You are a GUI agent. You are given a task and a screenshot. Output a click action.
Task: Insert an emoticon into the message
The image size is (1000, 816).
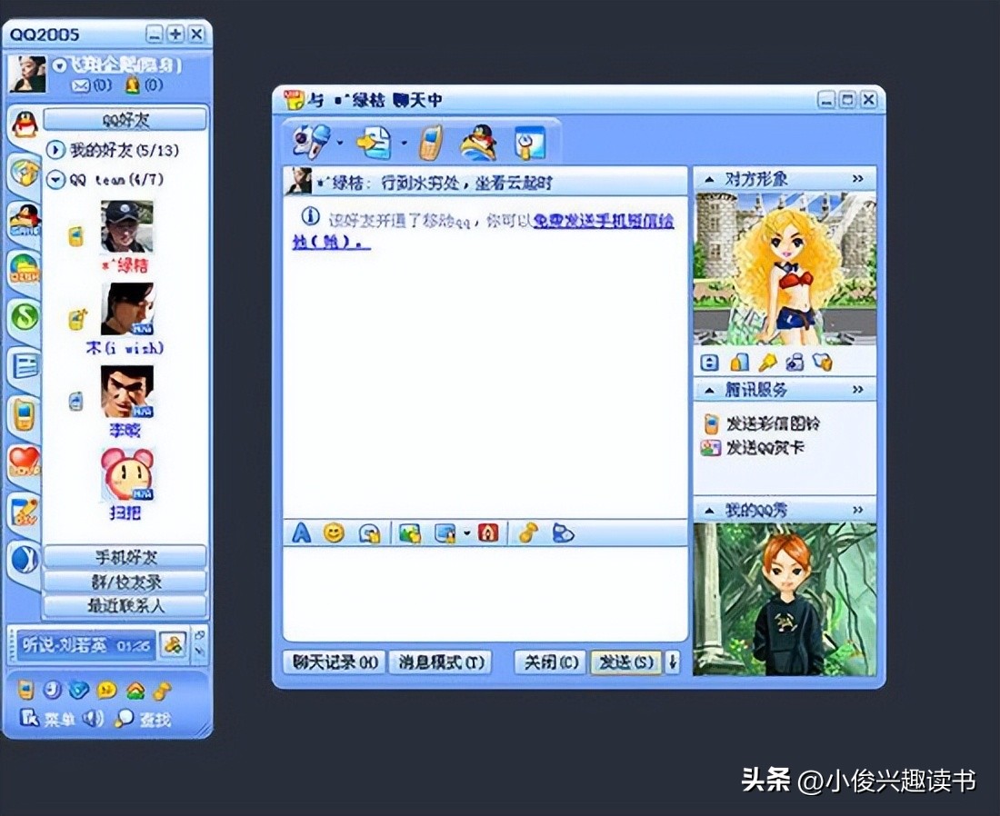tap(334, 533)
